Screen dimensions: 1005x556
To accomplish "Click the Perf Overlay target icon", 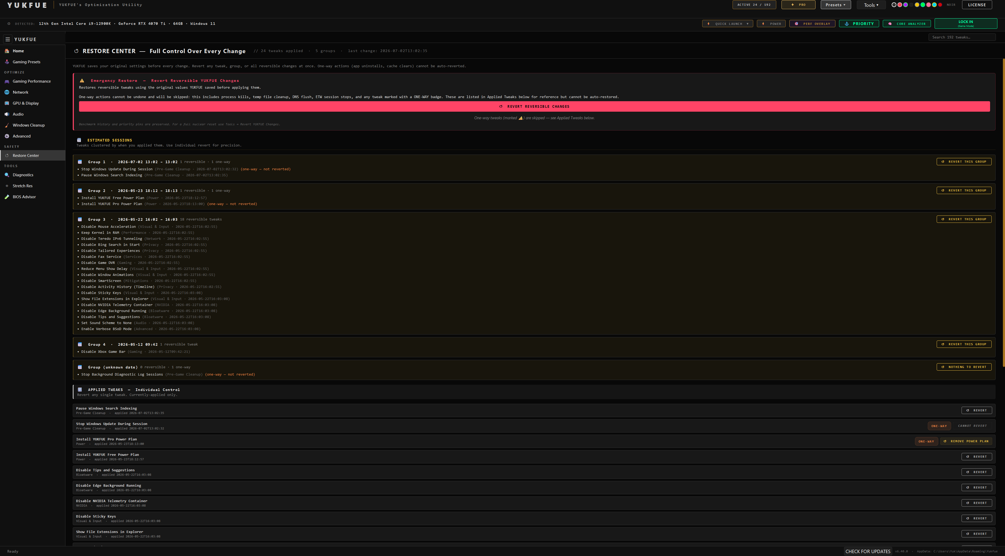I will (x=797, y=24).
